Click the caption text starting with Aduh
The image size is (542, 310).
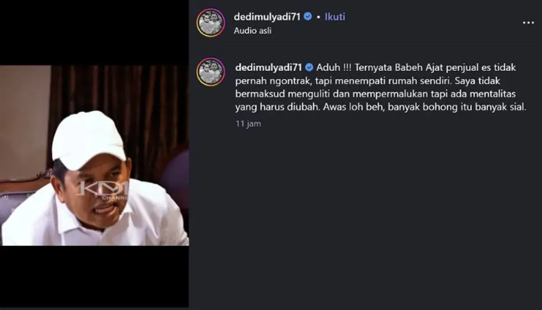[381, 88]
